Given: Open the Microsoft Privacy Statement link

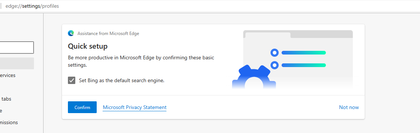Looking at the screenshot, I should click(x=135, y=107).
